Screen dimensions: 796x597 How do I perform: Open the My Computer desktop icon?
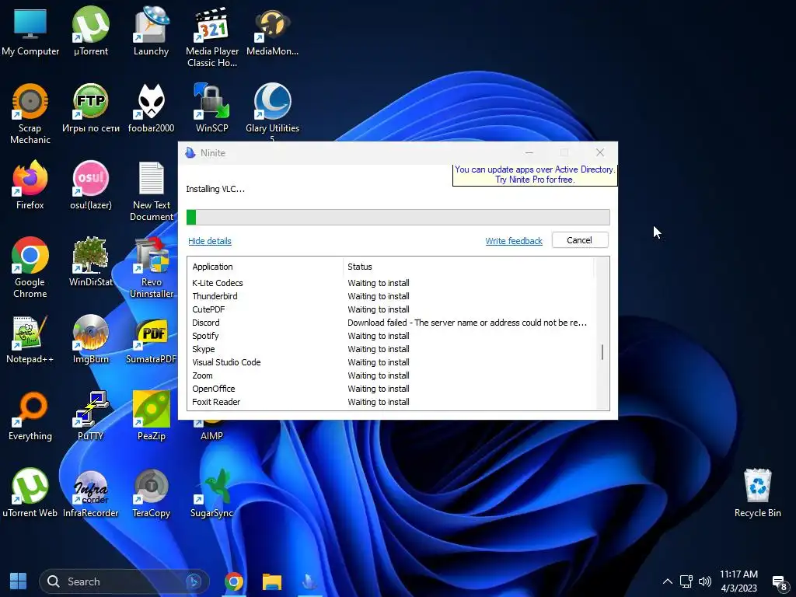pyautogui.click(x=30, y=31)
